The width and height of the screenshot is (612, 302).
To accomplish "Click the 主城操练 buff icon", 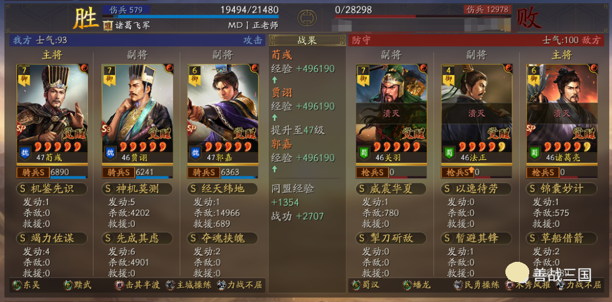I will [170, 285].
